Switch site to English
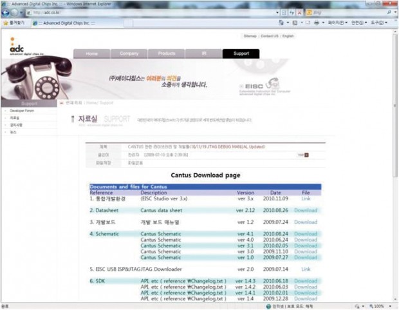399x310 pixels. [x=288, y=36]
